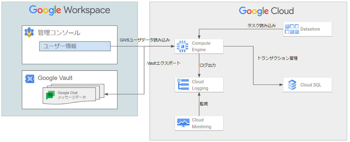Click the Google Cloud logo
This screenshot has width=350, height=142.
pos(266,11)
